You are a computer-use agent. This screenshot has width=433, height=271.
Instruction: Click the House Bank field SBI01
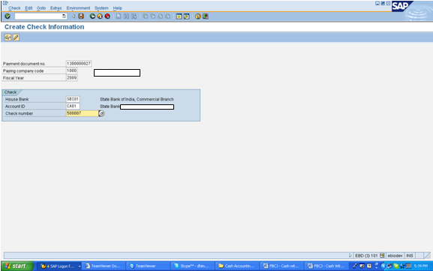pos(73,99)
